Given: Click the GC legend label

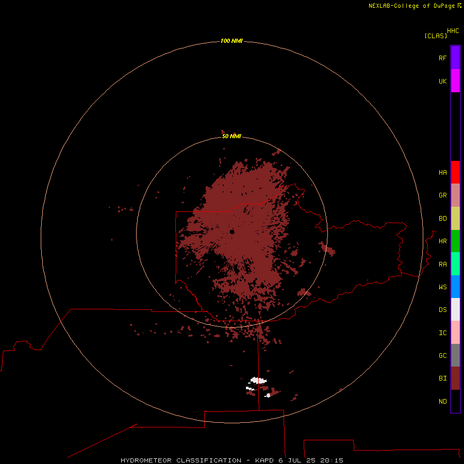Looking at the screenshot, I should pyautogui.click(x=442, y=356).
